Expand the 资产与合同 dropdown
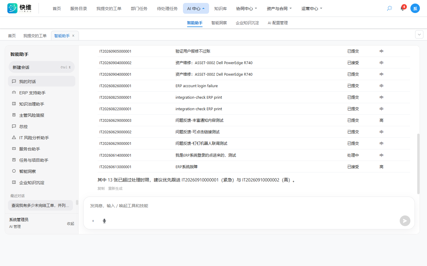The image size is (427, 266). [x=279, y=9]
